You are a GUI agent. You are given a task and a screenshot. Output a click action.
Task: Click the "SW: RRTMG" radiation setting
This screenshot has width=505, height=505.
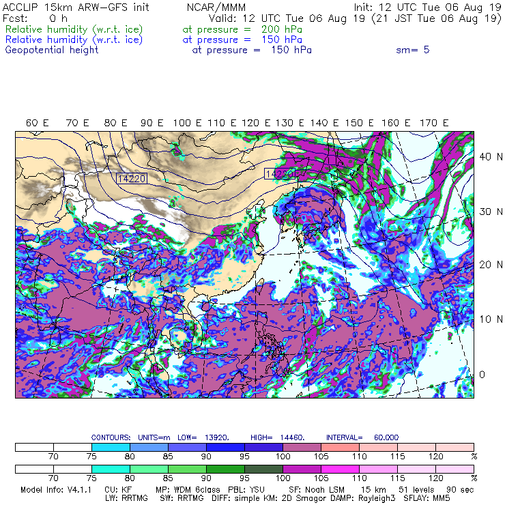point(182,498)
